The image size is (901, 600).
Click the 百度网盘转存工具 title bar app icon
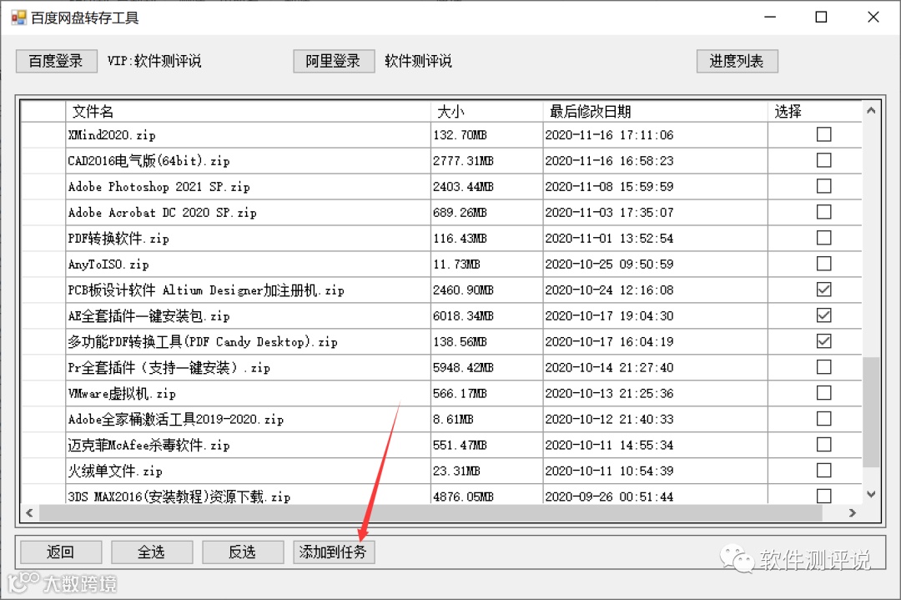tap(19, 18)
